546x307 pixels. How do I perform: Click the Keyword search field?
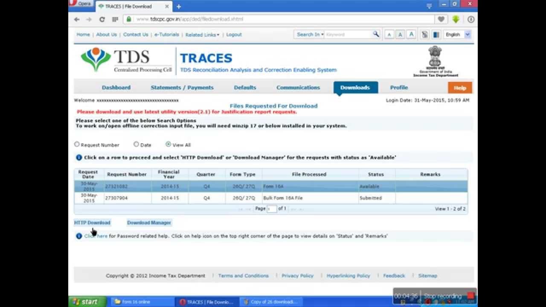coord(349,35)
